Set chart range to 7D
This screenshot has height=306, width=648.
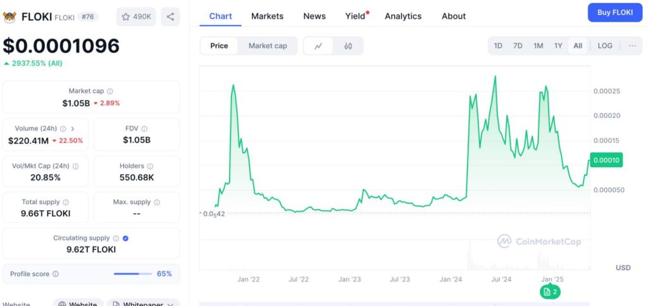click(518, 45)
